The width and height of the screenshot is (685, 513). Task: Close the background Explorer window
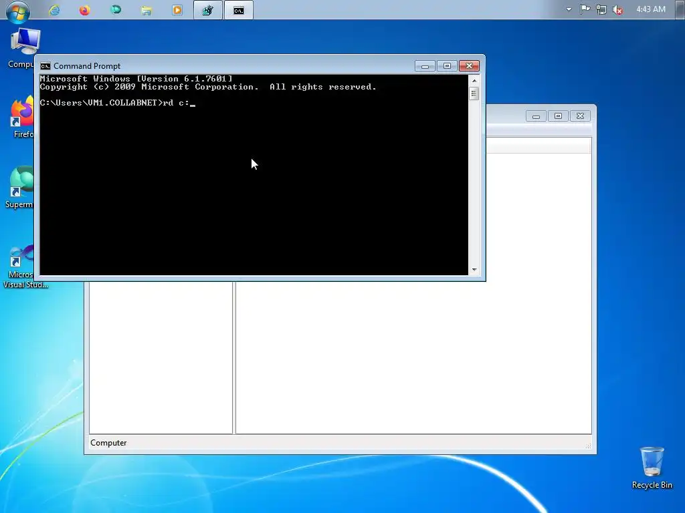tap(580, 116)
